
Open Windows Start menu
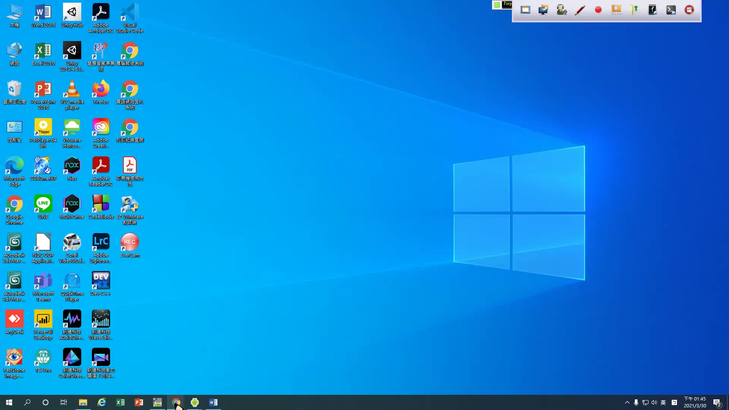click(x=9, y=402)
